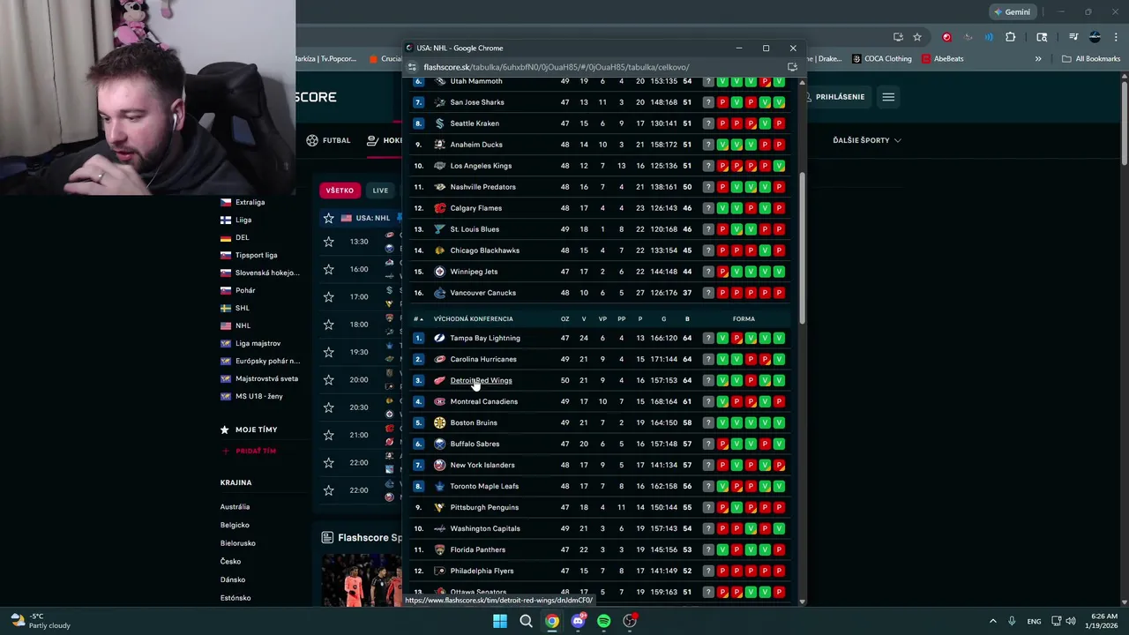1129x635 pixels.
Task: Toggle favorite star for the 20:30 match
Action: tap(328, 407)
